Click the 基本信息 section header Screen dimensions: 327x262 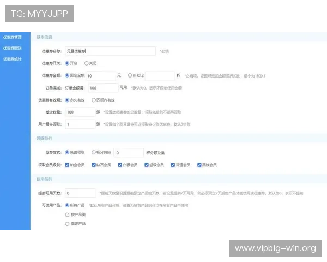[x=44, y=37]
